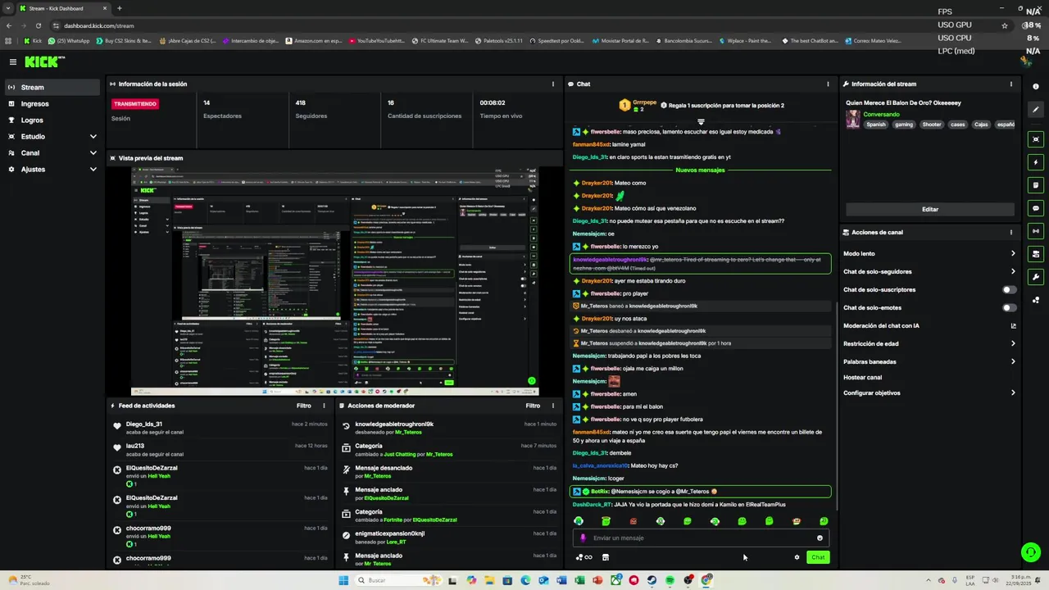Screen dimensions: 1049x590
Task: Open the Windows Start menu
Action: (343, 580)
